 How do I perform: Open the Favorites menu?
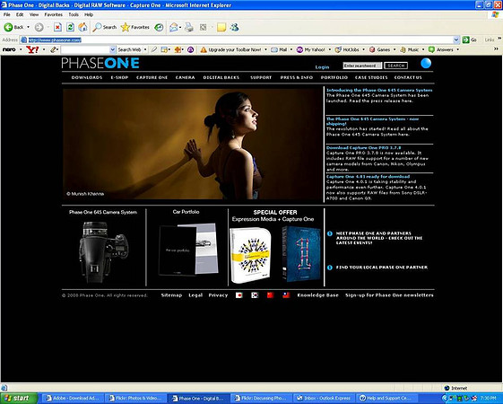coord(53,14)
